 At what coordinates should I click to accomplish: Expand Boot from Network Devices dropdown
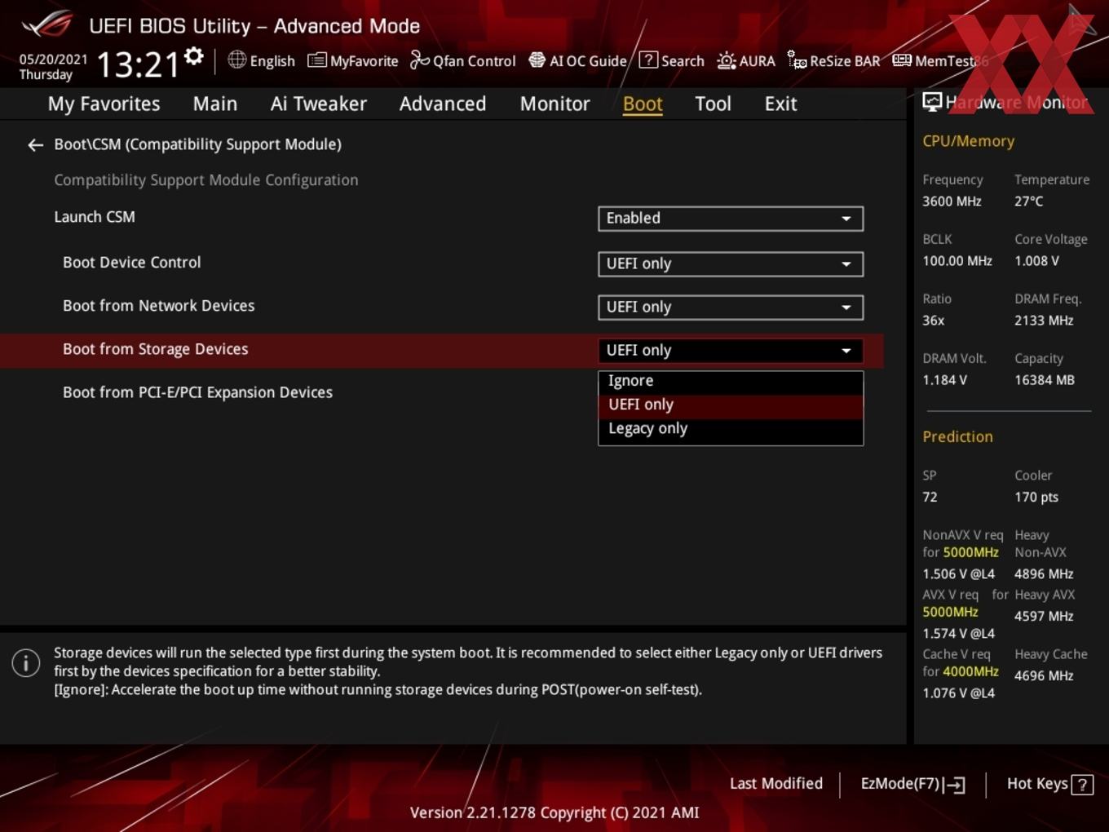point(731,308)
